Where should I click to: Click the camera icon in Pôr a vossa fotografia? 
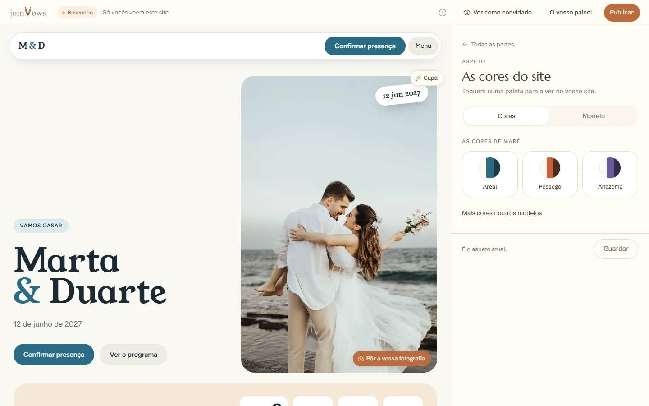point(361,359)
